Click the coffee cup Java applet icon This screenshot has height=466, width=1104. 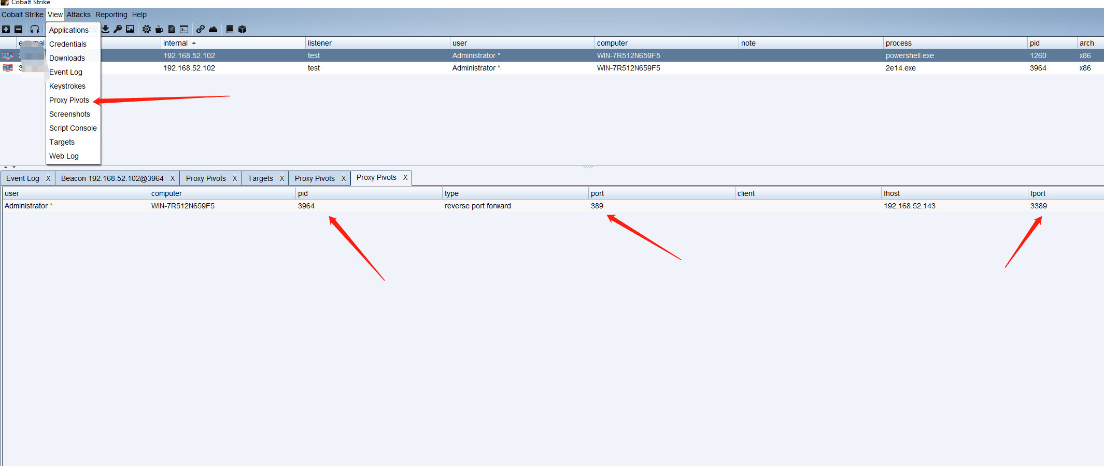point(159,29)
